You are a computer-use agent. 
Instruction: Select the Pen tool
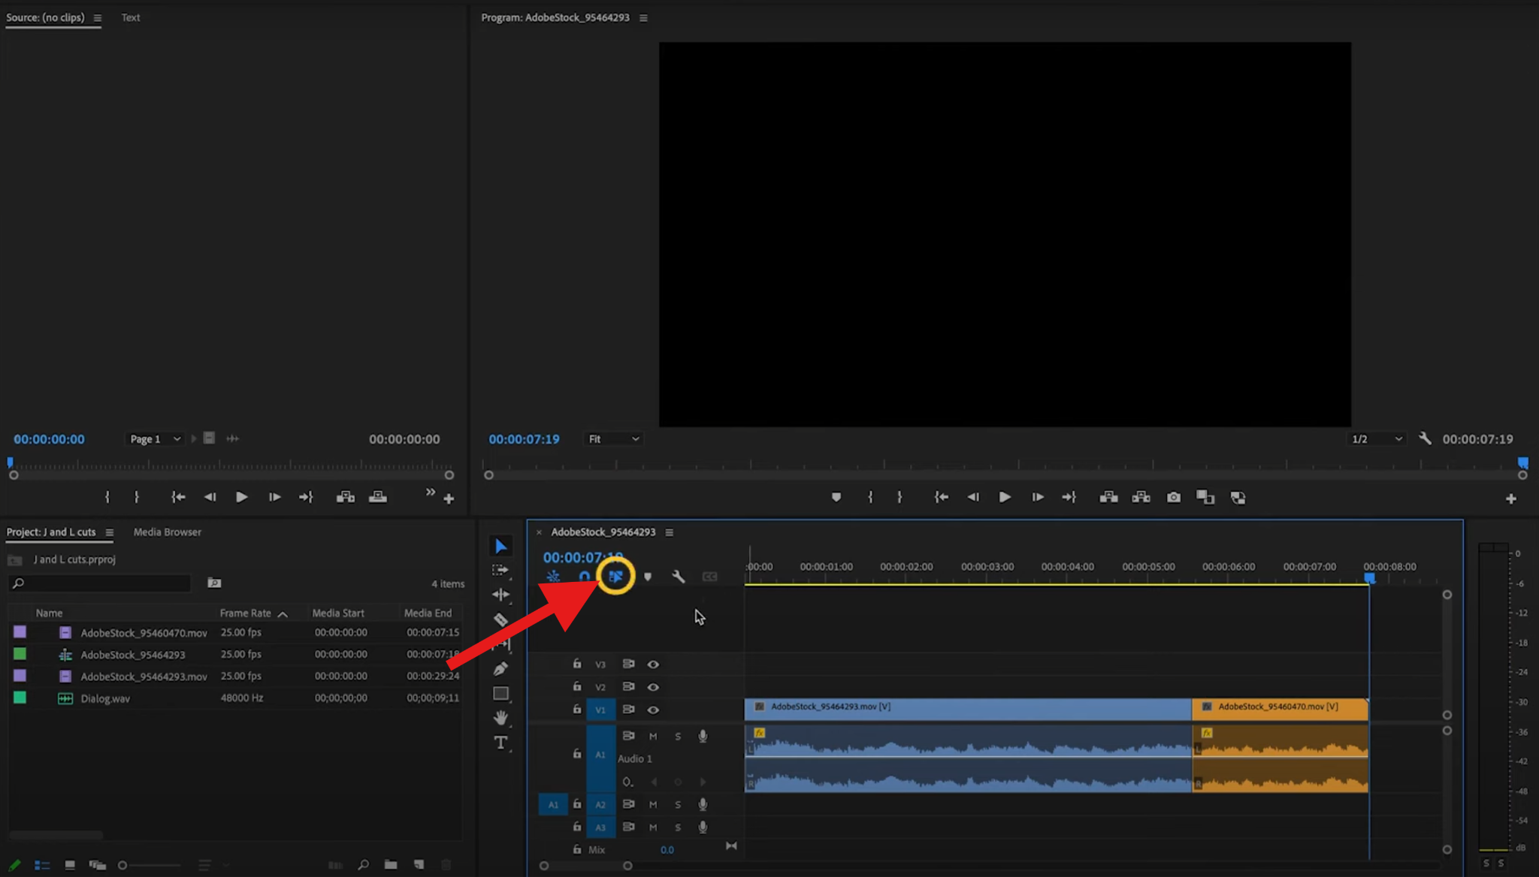point(500,668)
